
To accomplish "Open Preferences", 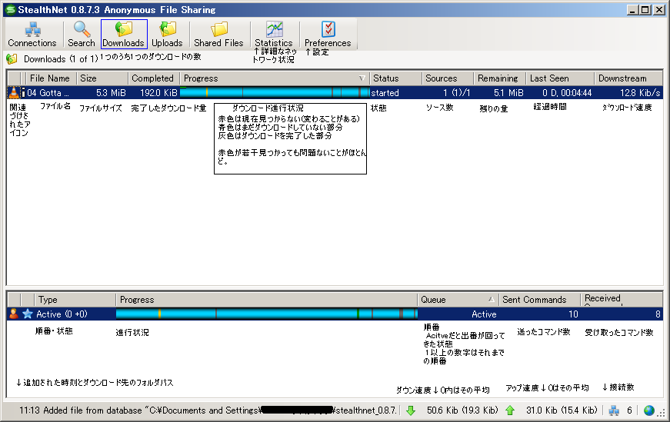I will click(x=328, y=34).
